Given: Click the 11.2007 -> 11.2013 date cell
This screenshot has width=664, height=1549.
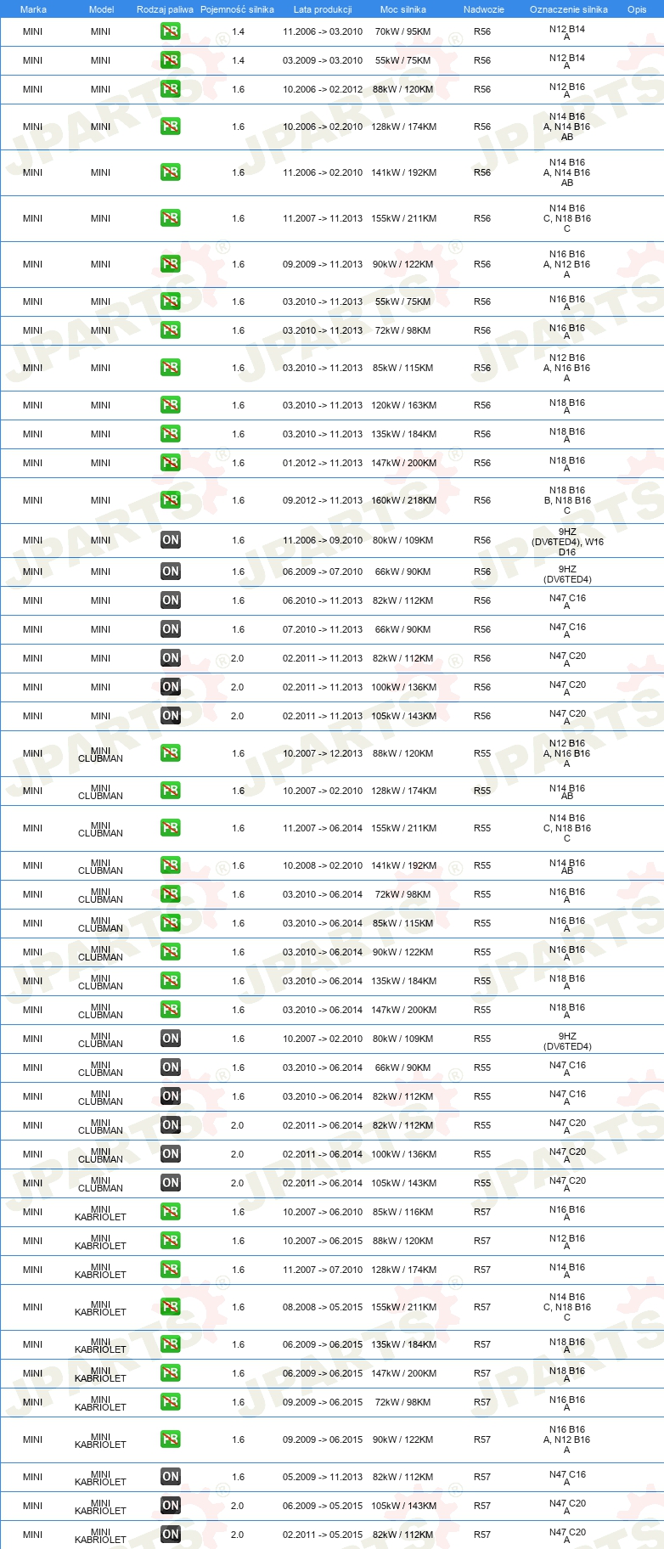Looking at the screenshot, I should click(323, 218).
